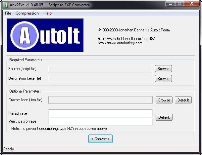
Task: Click the Required Parameters group label
Action: tap(26, 60)
